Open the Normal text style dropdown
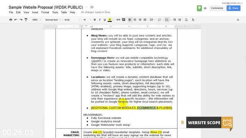The width and height of the screenshot is (246, 138). click(x=53, y=20)
